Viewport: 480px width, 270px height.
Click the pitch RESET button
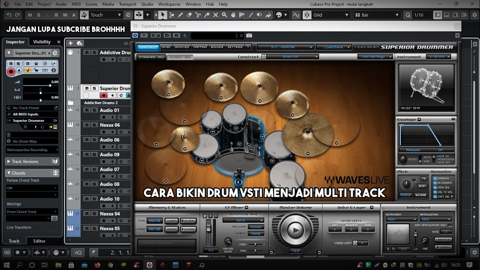click(x=423, y=186)
